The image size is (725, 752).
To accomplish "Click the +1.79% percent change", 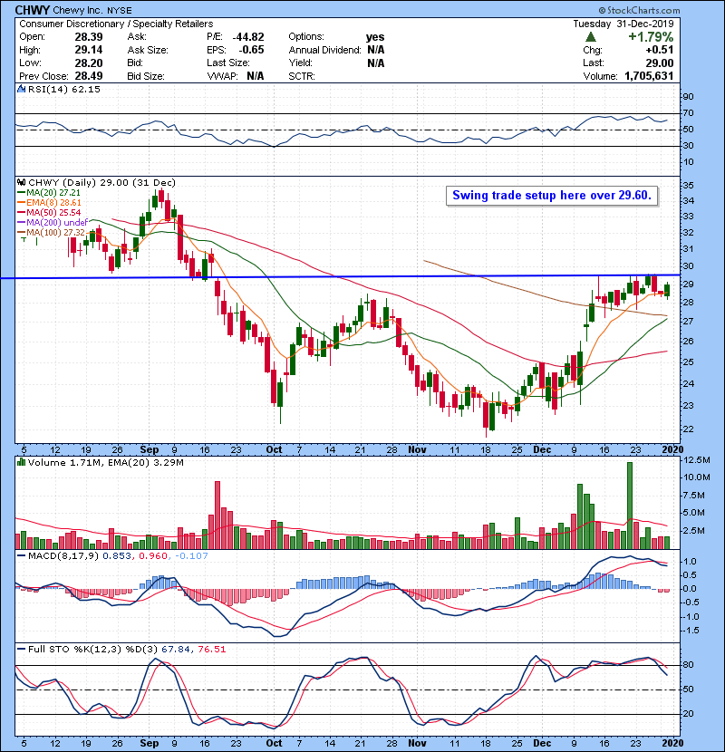I will pos(651,37).
